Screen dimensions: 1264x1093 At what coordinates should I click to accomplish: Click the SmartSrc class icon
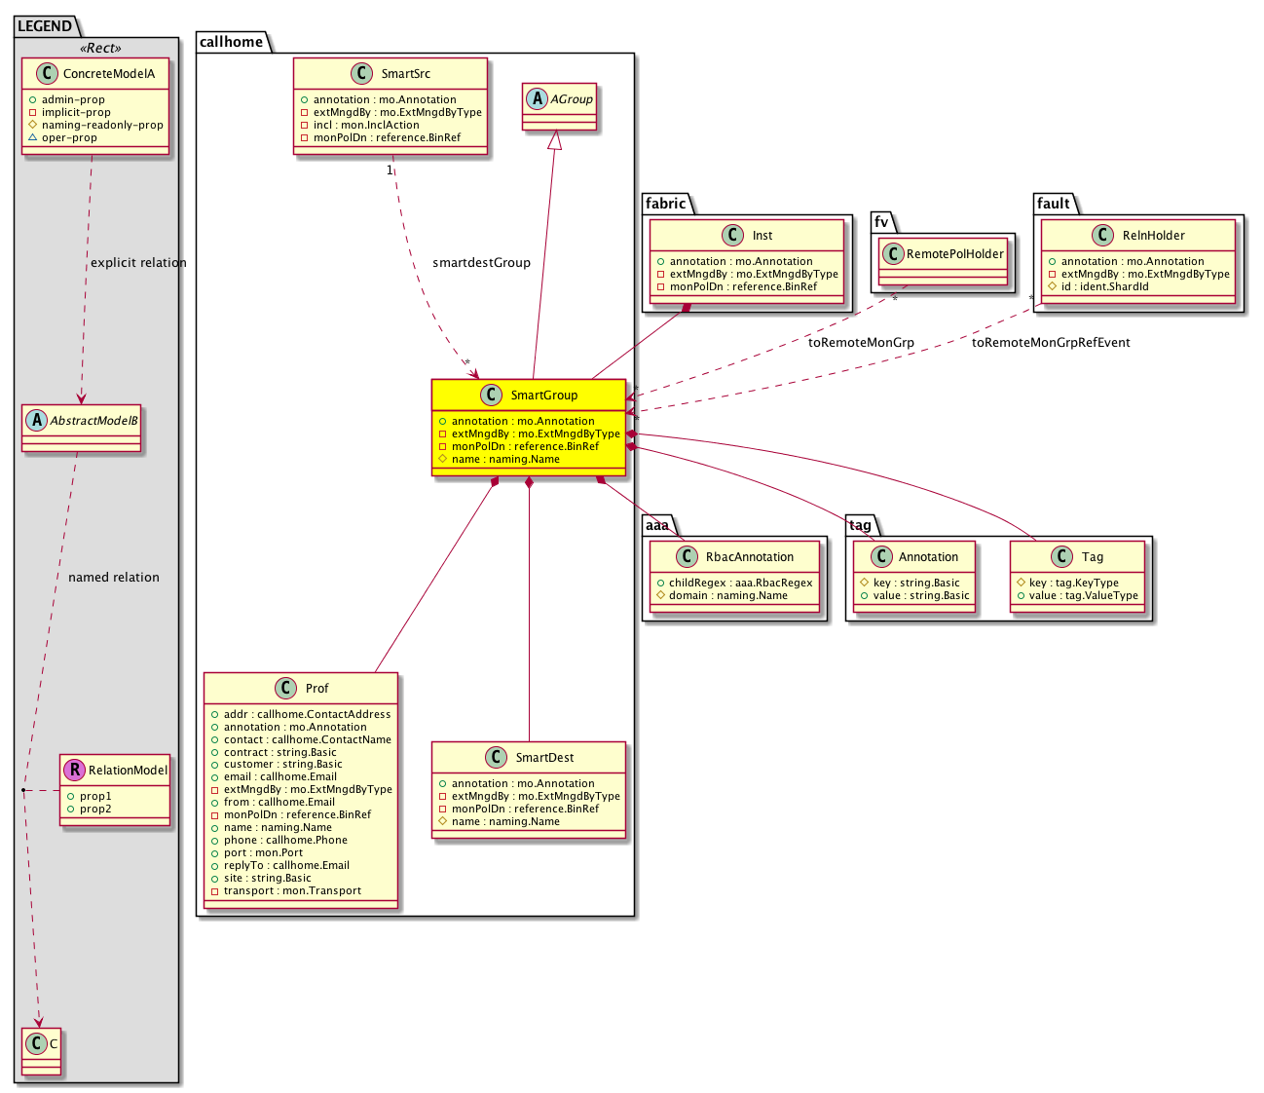(362, 73)
